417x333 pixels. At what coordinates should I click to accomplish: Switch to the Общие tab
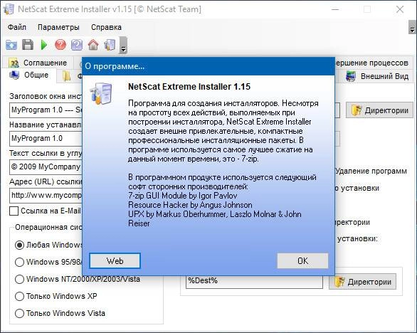pyautogui.click(x=29, y=75)
